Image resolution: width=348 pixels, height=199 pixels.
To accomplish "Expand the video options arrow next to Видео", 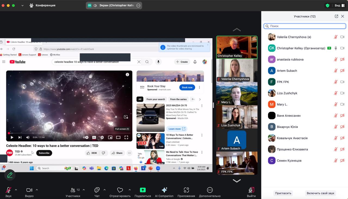I will click(x=37, y=190).
